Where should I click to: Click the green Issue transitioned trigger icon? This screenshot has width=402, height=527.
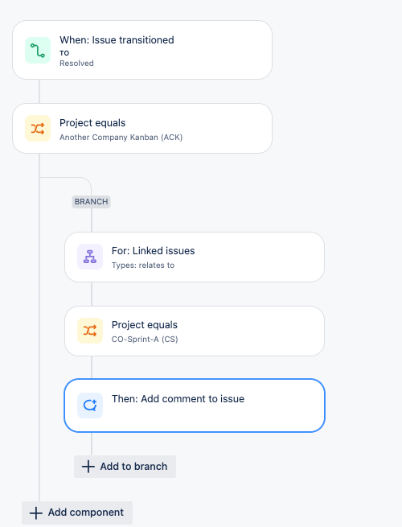pos(38,50)
